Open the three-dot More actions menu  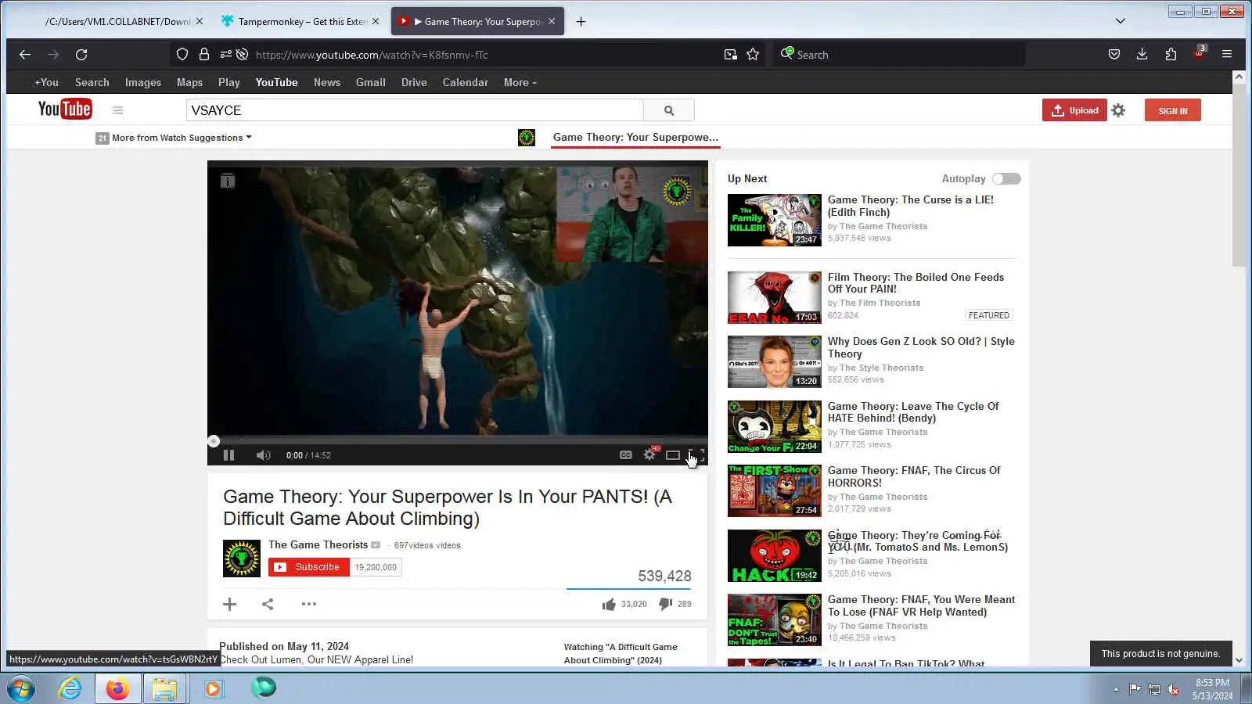[x=309, y=604]
